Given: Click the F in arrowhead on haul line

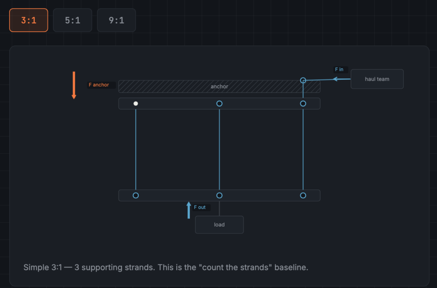Looking at the screenshot, I should [x=336, y=79].
